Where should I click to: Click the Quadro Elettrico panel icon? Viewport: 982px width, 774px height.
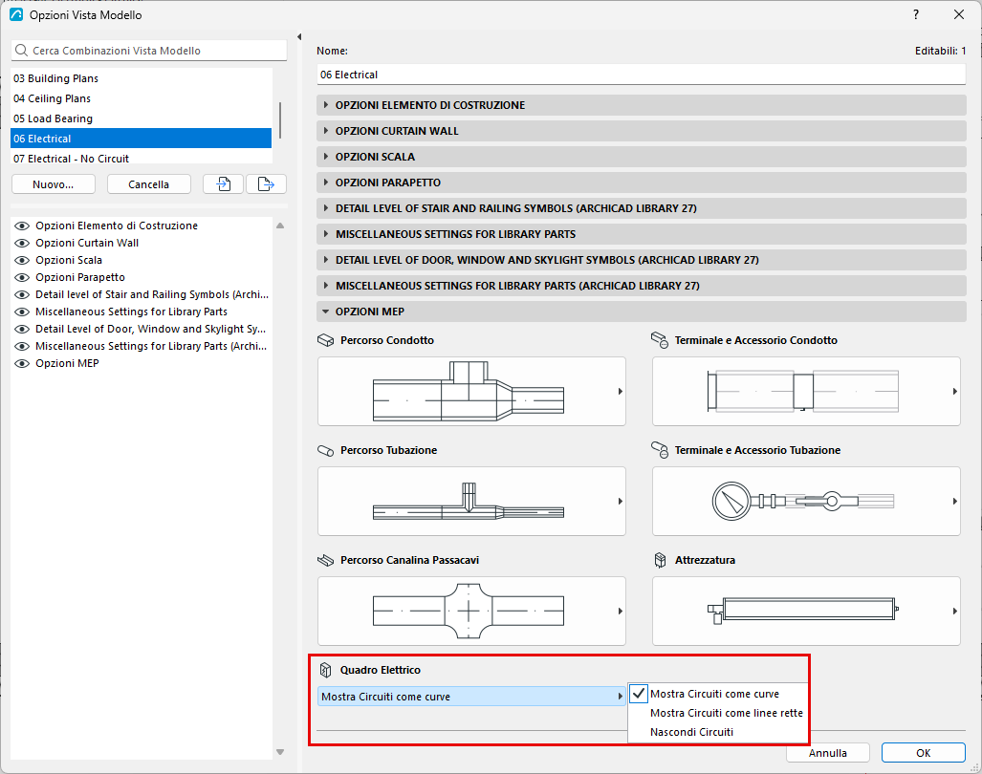pos(325,670)
